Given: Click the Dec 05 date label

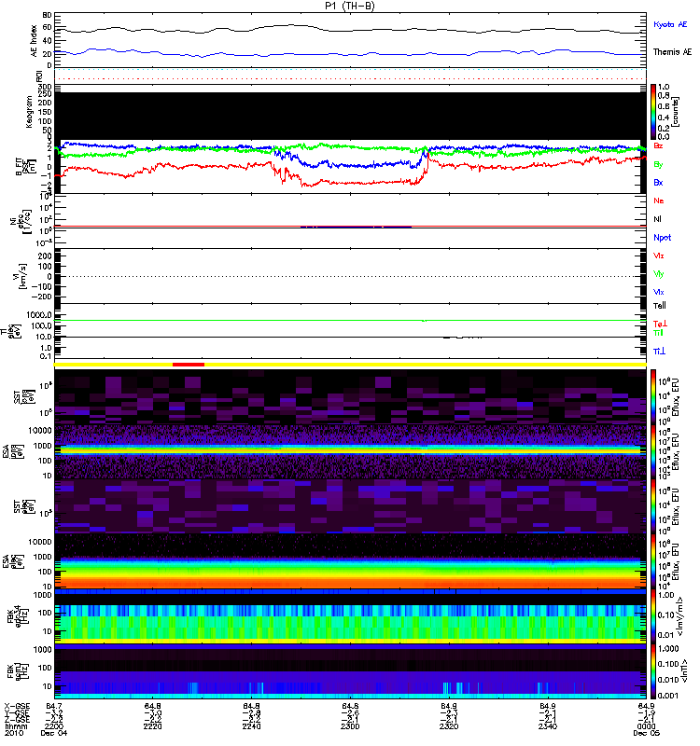Looking at the screenshot, I should coord(646,733).
